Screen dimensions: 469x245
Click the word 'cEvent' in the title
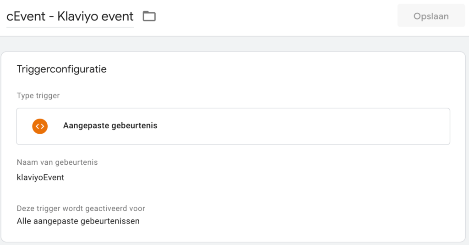(26, 17)
